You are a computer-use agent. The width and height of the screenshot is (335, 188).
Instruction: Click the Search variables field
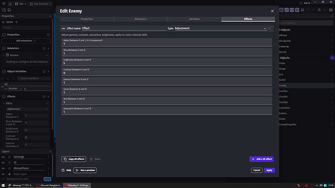click(33, 78)
